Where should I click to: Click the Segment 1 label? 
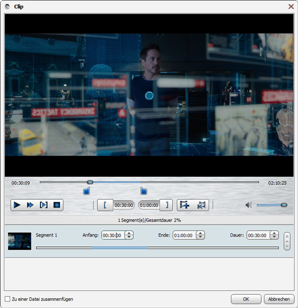[x=46, y=235]
